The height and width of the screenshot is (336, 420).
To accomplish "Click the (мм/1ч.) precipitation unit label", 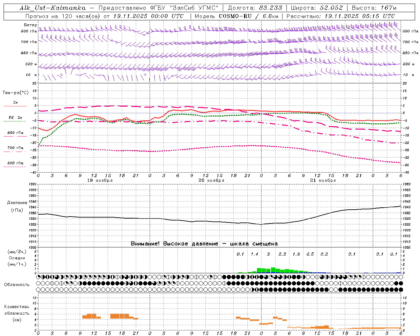I will pyautogui.click(x=17, y=264).
